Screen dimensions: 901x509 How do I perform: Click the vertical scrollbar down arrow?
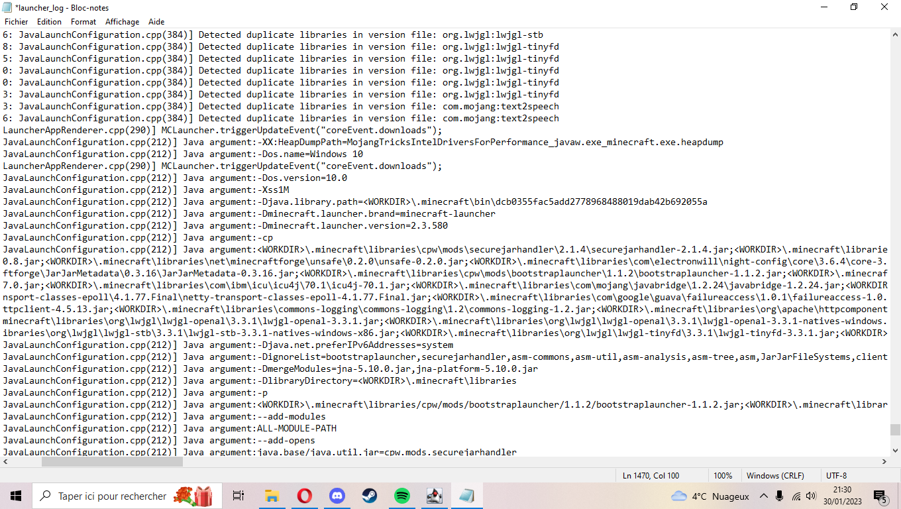click(x=895, y=450)
